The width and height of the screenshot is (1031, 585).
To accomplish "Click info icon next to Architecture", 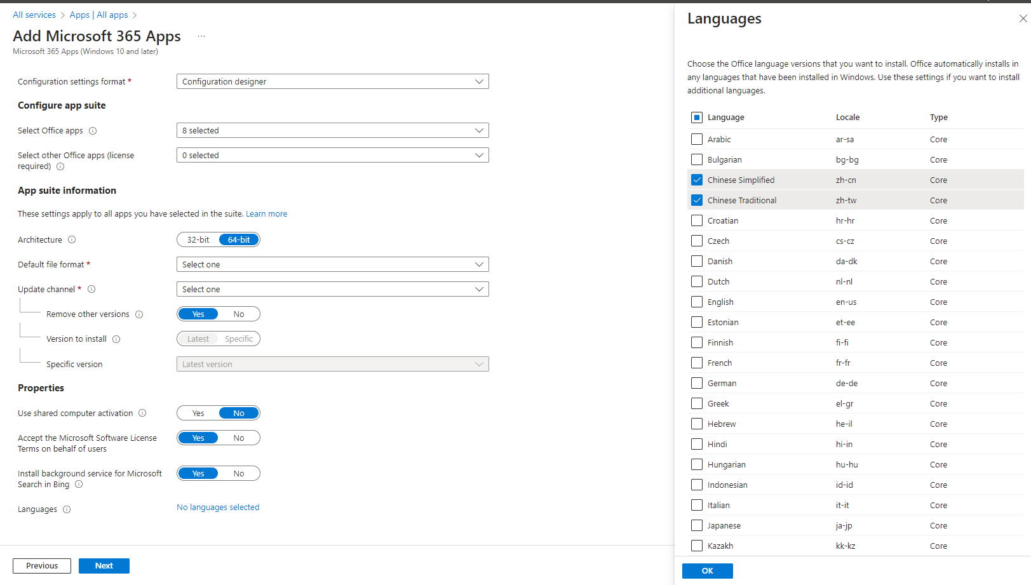I will [72, 239].
